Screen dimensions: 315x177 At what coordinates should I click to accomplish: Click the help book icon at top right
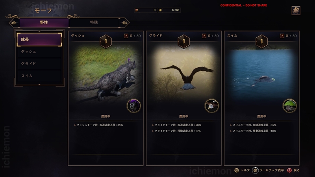[296, 11]
